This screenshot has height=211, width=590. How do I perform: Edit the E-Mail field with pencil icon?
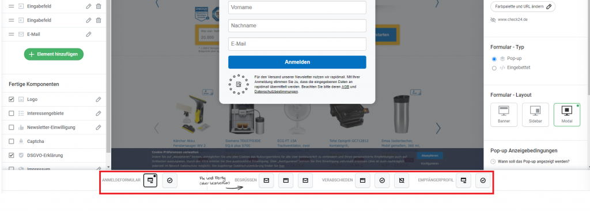[88, 34]
